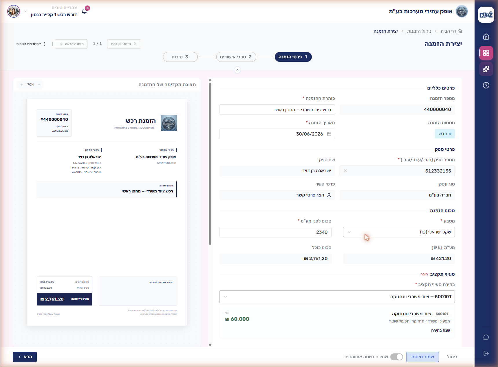This screenshot has width=498, height=367.
Task: Zoom in the preview with plus icon
Action: click(x=22, y=85)
